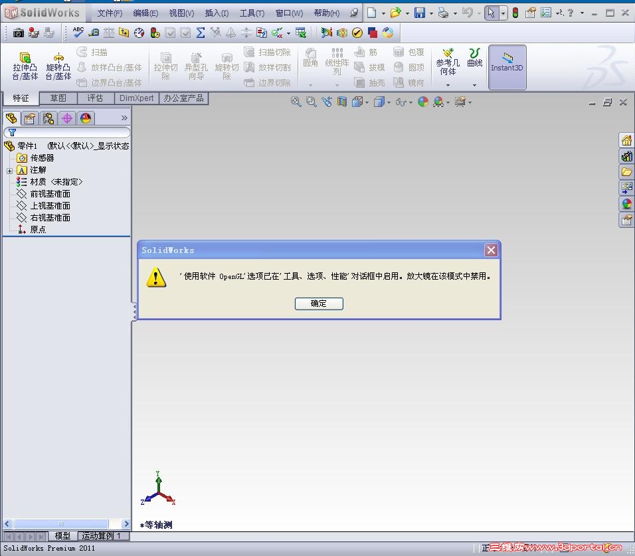Screen dimensions: 635x556
Task: Close the SolidWorks warning dialog
Action: pos(491,250)
